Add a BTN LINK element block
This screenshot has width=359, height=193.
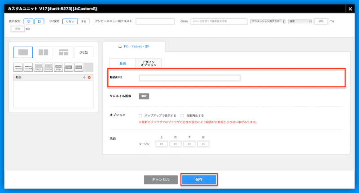click(58, 67)
